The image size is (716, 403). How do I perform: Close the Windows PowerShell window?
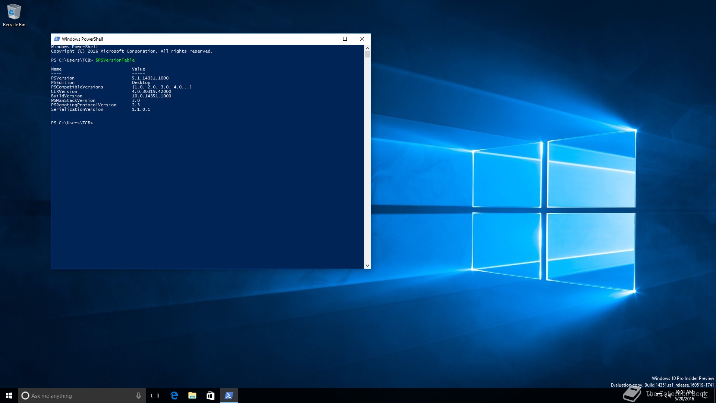(362, 39)
